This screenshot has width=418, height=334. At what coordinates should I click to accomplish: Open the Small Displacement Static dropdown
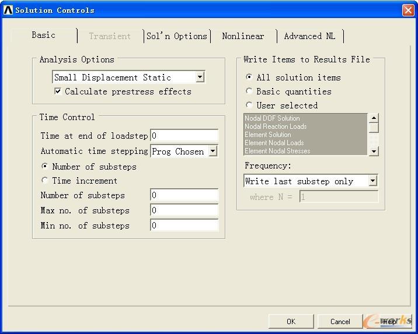pos(200,77)
